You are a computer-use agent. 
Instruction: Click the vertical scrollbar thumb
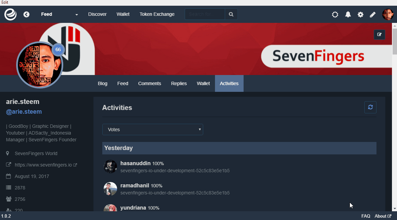[x=394, y=41]
